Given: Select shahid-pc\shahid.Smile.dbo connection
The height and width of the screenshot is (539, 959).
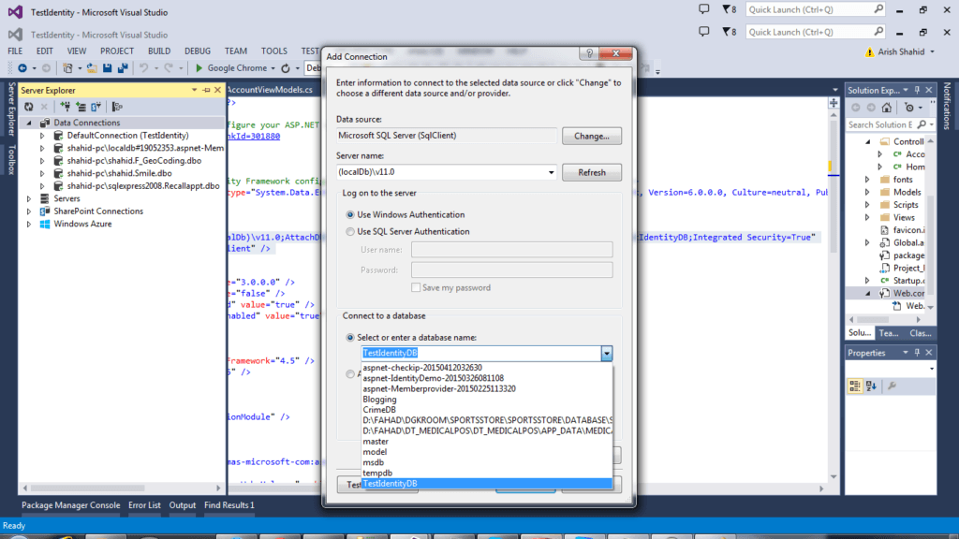Looking at the screenshot, I should tap(119, 173).
